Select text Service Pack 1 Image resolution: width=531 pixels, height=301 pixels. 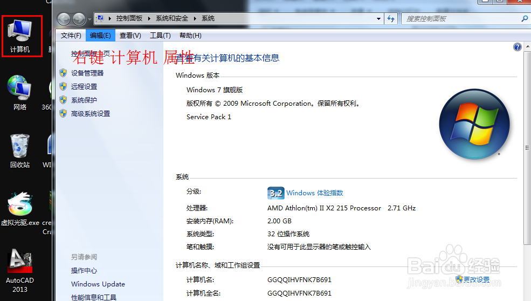[209, 117]
